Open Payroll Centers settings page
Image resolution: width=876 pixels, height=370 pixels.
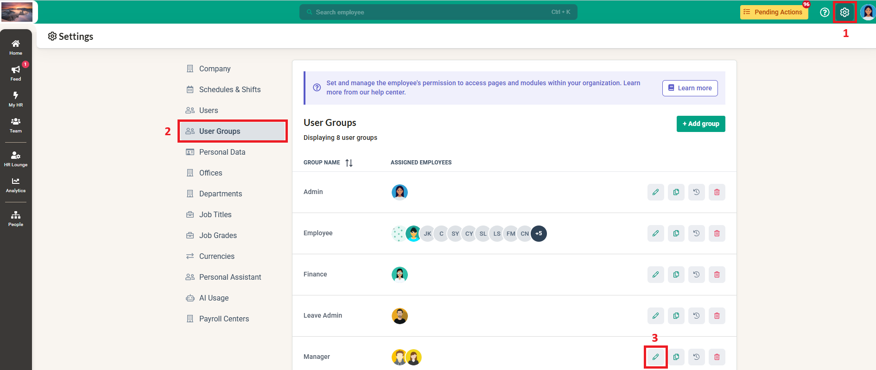pyautogui.click(x=224, y=319)
